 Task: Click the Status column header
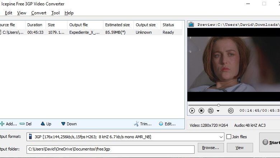point(171,25)
